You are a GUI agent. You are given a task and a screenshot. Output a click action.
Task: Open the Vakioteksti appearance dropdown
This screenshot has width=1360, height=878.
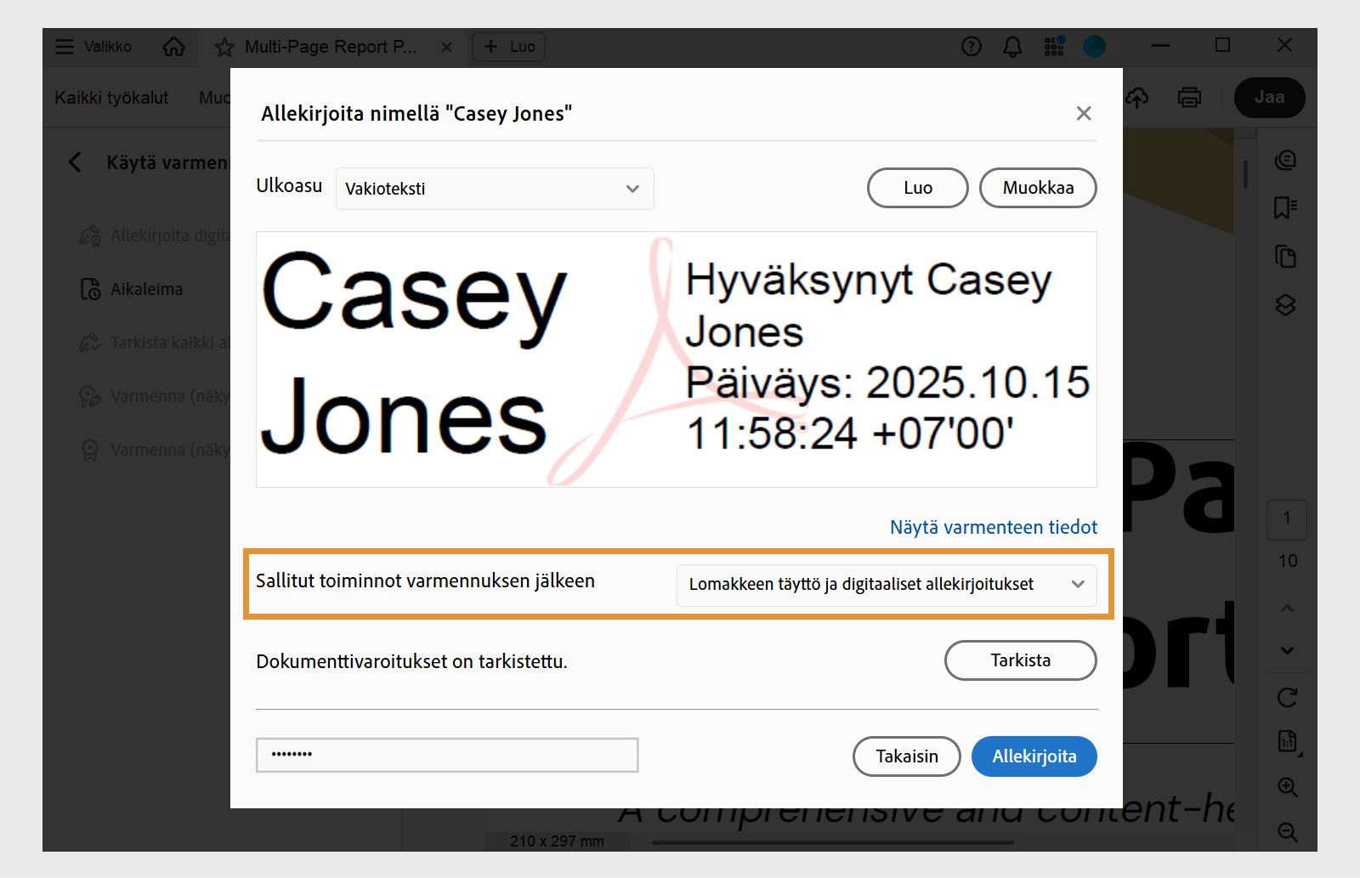(x=495, y=189)
